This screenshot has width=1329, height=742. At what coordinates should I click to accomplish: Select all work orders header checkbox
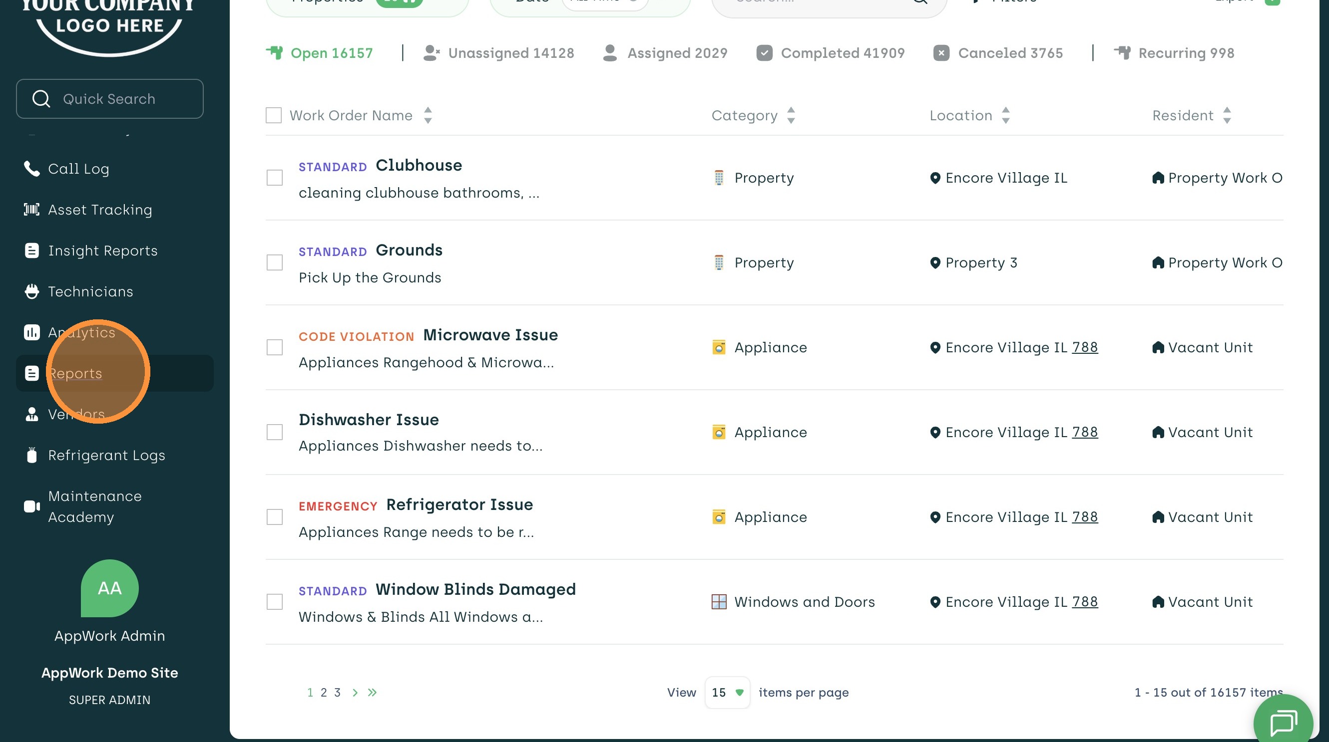click(273, 115)
